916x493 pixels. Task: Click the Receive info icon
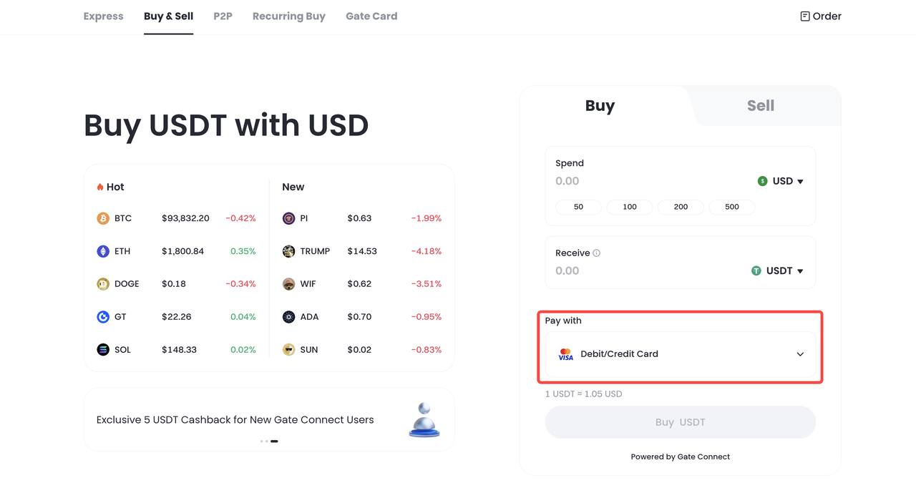[597, 253]
